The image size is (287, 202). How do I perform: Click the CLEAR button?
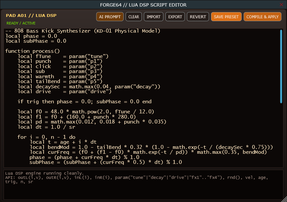[x=134, y=17]
